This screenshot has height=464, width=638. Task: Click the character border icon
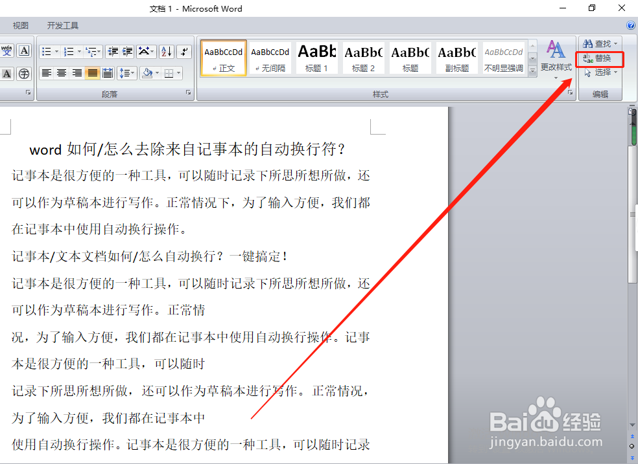[x=23, y=50]
